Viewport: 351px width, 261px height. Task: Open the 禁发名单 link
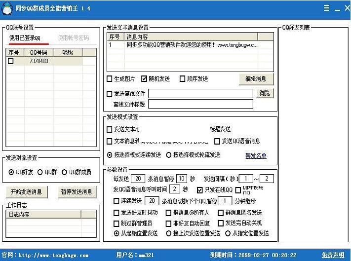coord(256,156)
